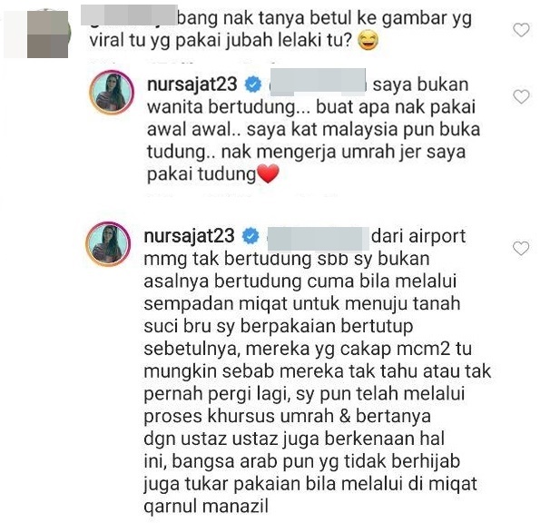Open nursajat23 username in the 'wanita bertudung' reply

192,85
